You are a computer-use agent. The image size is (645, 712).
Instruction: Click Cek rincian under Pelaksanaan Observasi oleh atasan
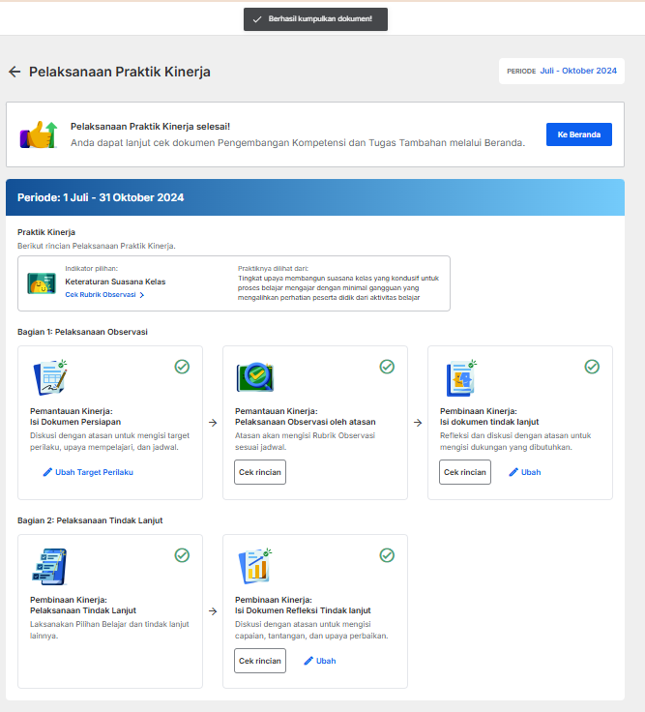point(260,472)
